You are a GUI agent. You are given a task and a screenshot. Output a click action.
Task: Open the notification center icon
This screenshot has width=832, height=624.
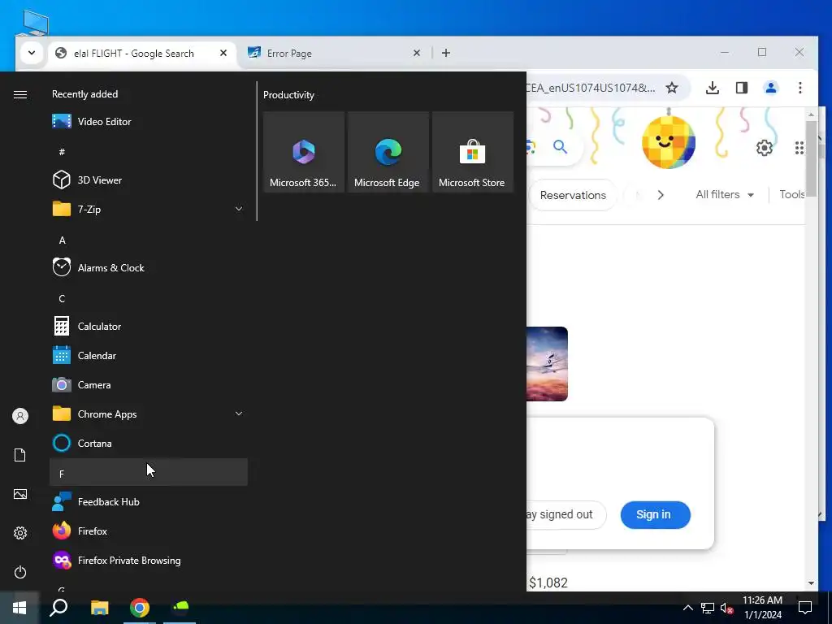click(x=805, y=608)
